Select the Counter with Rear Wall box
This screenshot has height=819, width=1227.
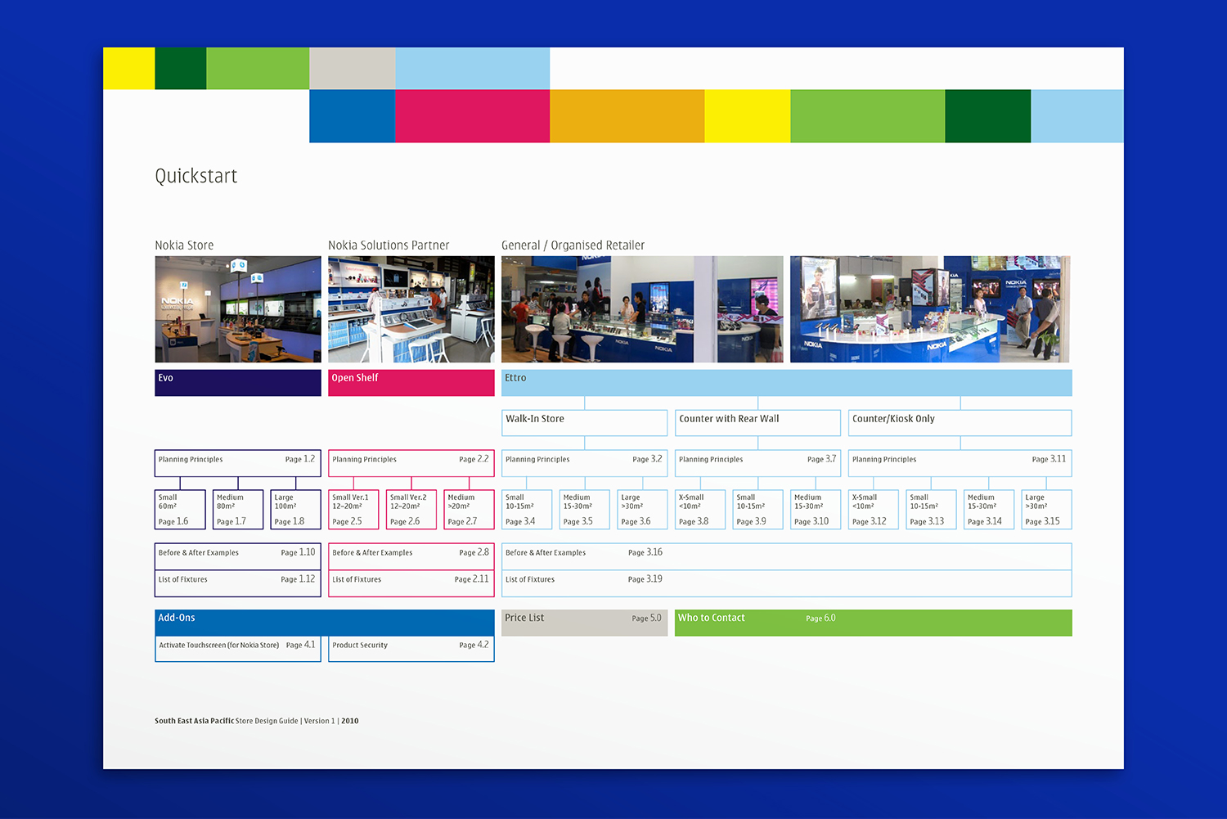(x=758, y=423)
